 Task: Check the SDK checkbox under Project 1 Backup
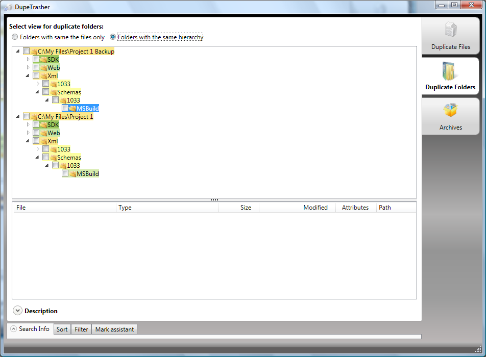[x=36, y=59]
